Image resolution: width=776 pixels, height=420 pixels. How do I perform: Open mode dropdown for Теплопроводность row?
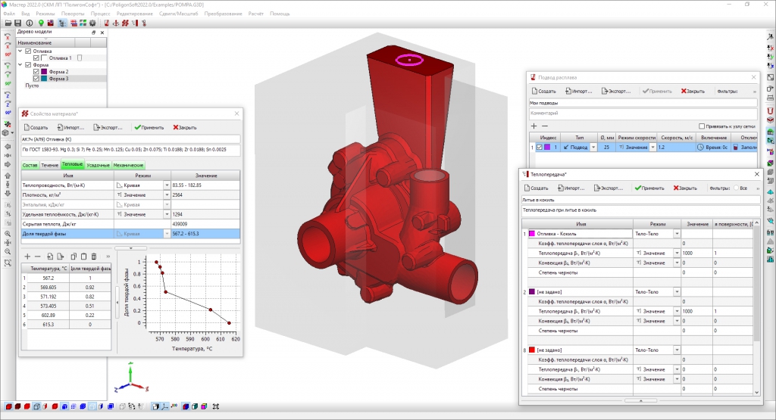(x=166, y=185)
